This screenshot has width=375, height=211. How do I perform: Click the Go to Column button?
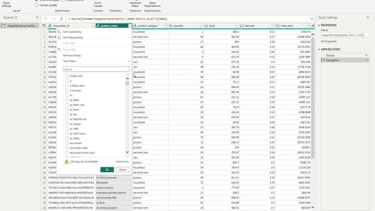click(x=98, y=4)
